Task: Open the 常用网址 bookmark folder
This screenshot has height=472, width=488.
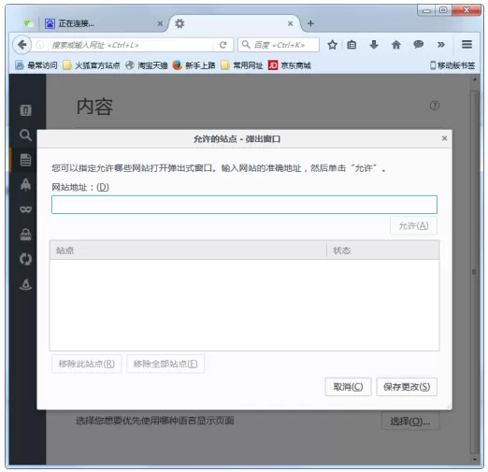Action: click(242, 65)
